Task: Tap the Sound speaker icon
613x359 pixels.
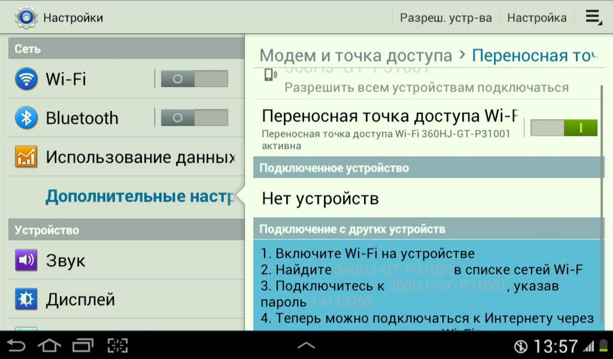Action: [x=26, y=260]
